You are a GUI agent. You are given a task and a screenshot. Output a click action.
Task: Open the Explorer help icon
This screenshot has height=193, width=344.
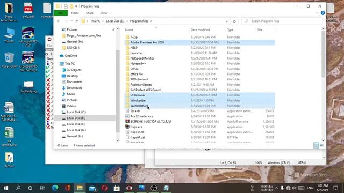click(x=322, y=13)
